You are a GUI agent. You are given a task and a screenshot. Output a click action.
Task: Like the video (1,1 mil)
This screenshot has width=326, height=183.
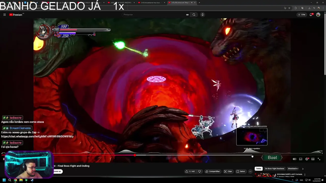pyautogui.click(x=190, y=171)
